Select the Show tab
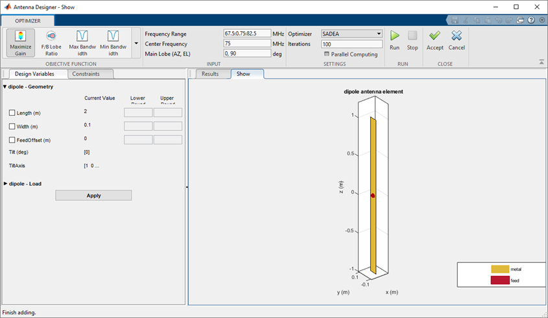 [x=243, y=74]
